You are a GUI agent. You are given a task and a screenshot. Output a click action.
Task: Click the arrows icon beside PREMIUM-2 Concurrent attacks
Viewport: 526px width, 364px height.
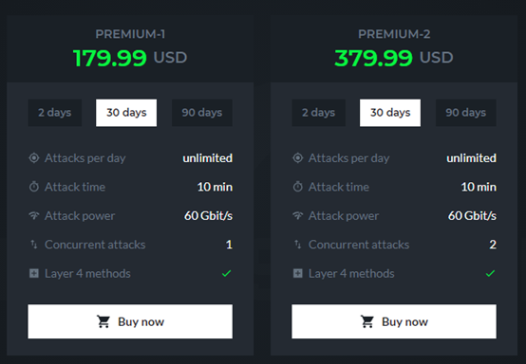pyautogui.click(x=298, y=245)
